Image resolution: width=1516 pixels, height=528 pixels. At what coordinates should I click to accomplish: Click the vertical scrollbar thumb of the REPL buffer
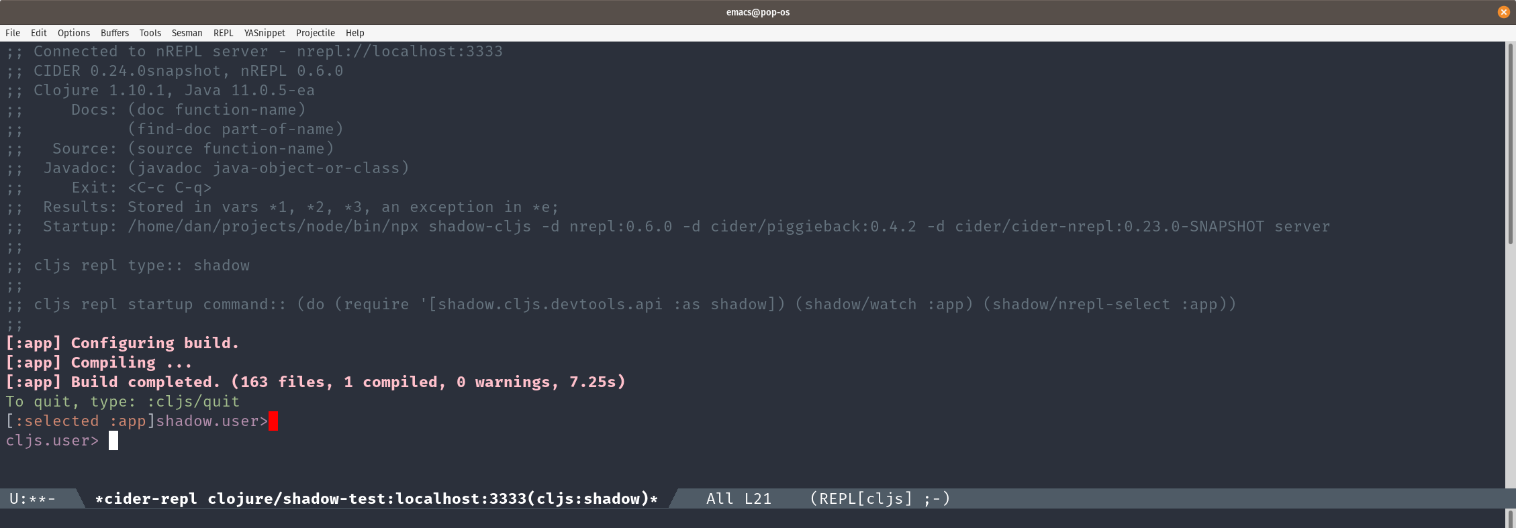1511,144
